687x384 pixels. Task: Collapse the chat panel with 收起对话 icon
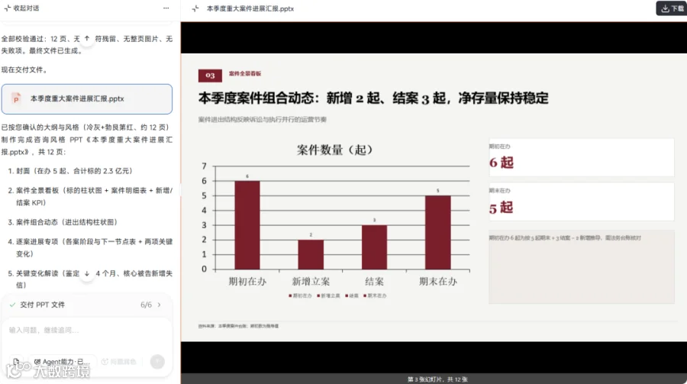(x=8, y=8)
